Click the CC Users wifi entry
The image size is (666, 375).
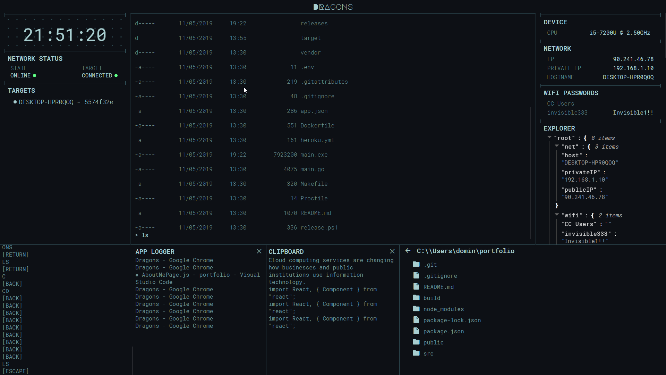pos(561,104)
